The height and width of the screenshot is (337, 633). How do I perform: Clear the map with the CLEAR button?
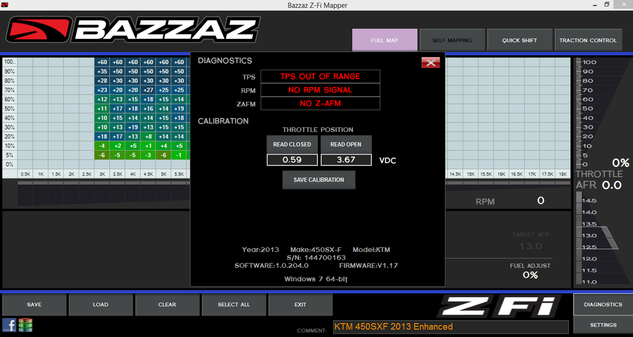coord(167,304)
